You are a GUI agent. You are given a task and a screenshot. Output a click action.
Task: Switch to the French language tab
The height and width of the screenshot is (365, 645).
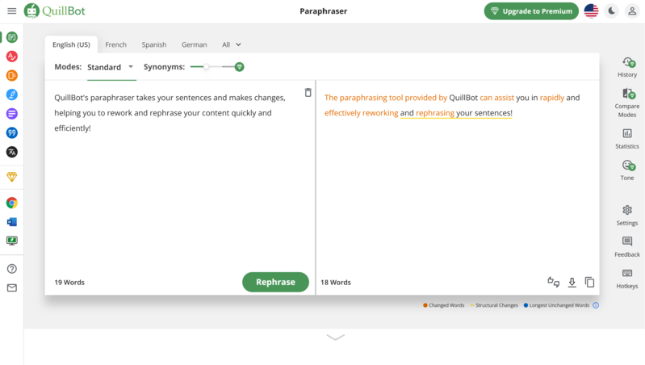pyautogui.click(x=116, y=44)
